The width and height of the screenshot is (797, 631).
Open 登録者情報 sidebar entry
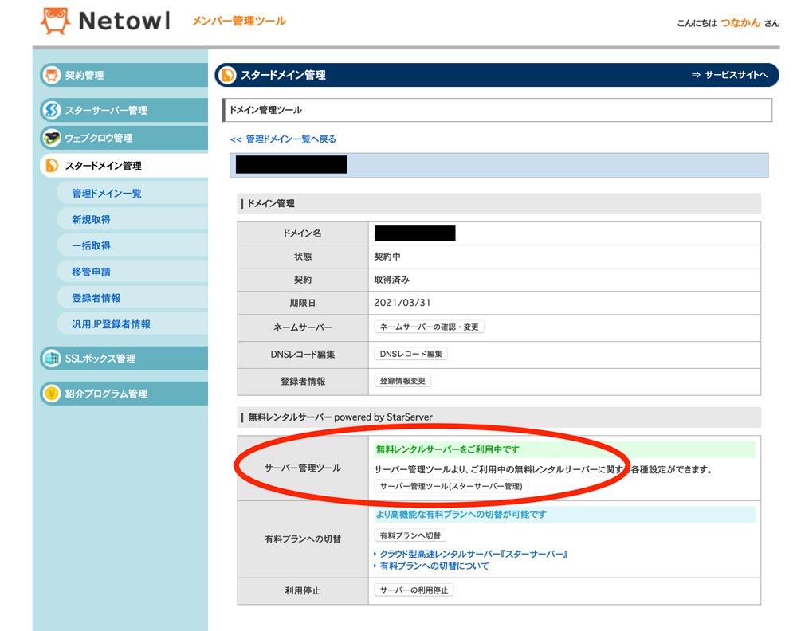click(x=96, y=298)
